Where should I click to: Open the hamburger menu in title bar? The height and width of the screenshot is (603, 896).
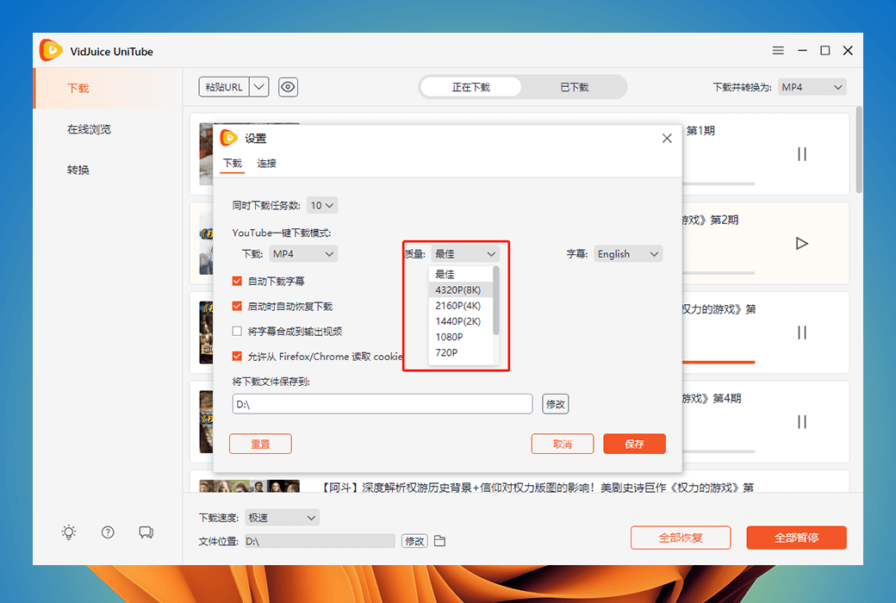778,51
